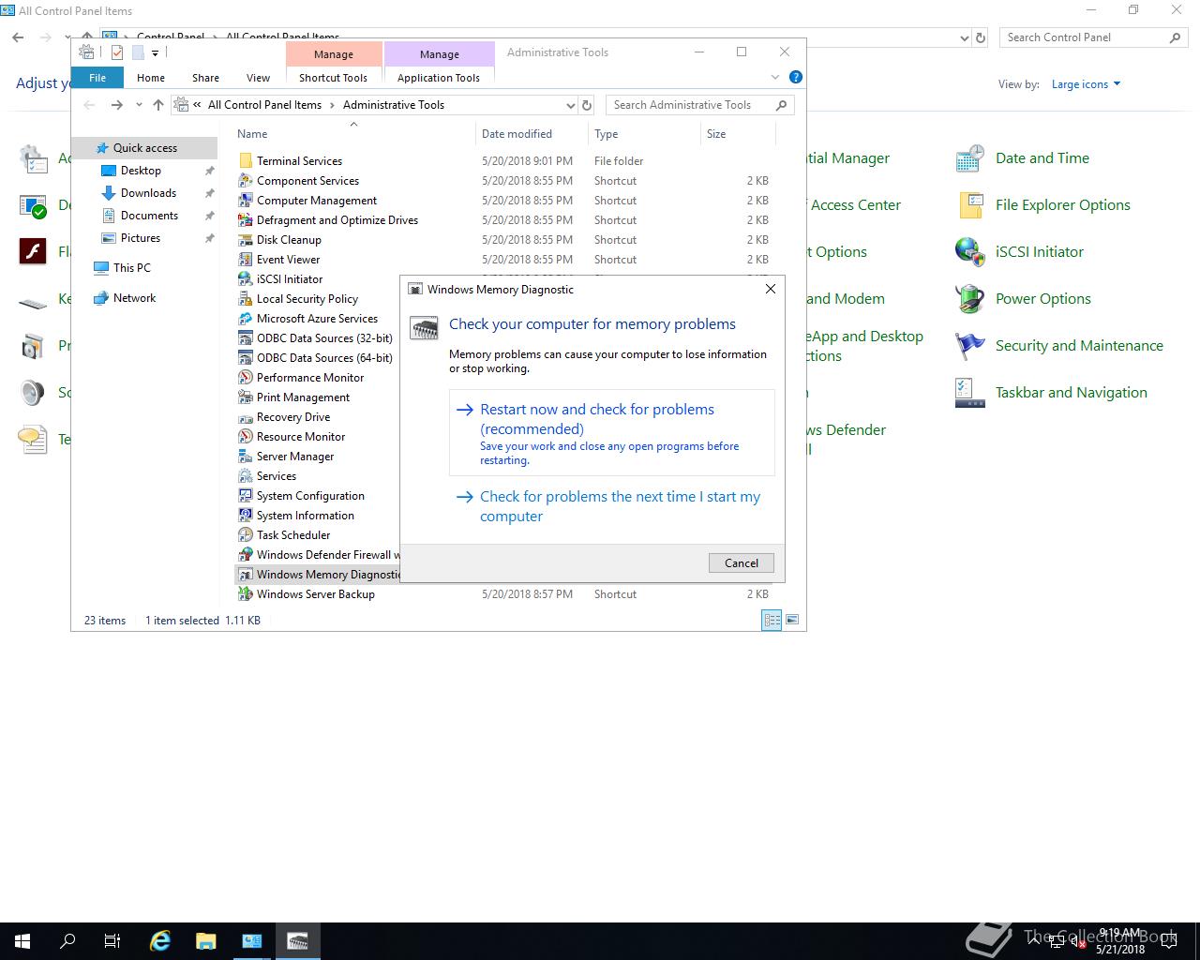Select the Microsoft Azure Services icon
Viewport: 1200px width, 960px height.
(246, 319)
